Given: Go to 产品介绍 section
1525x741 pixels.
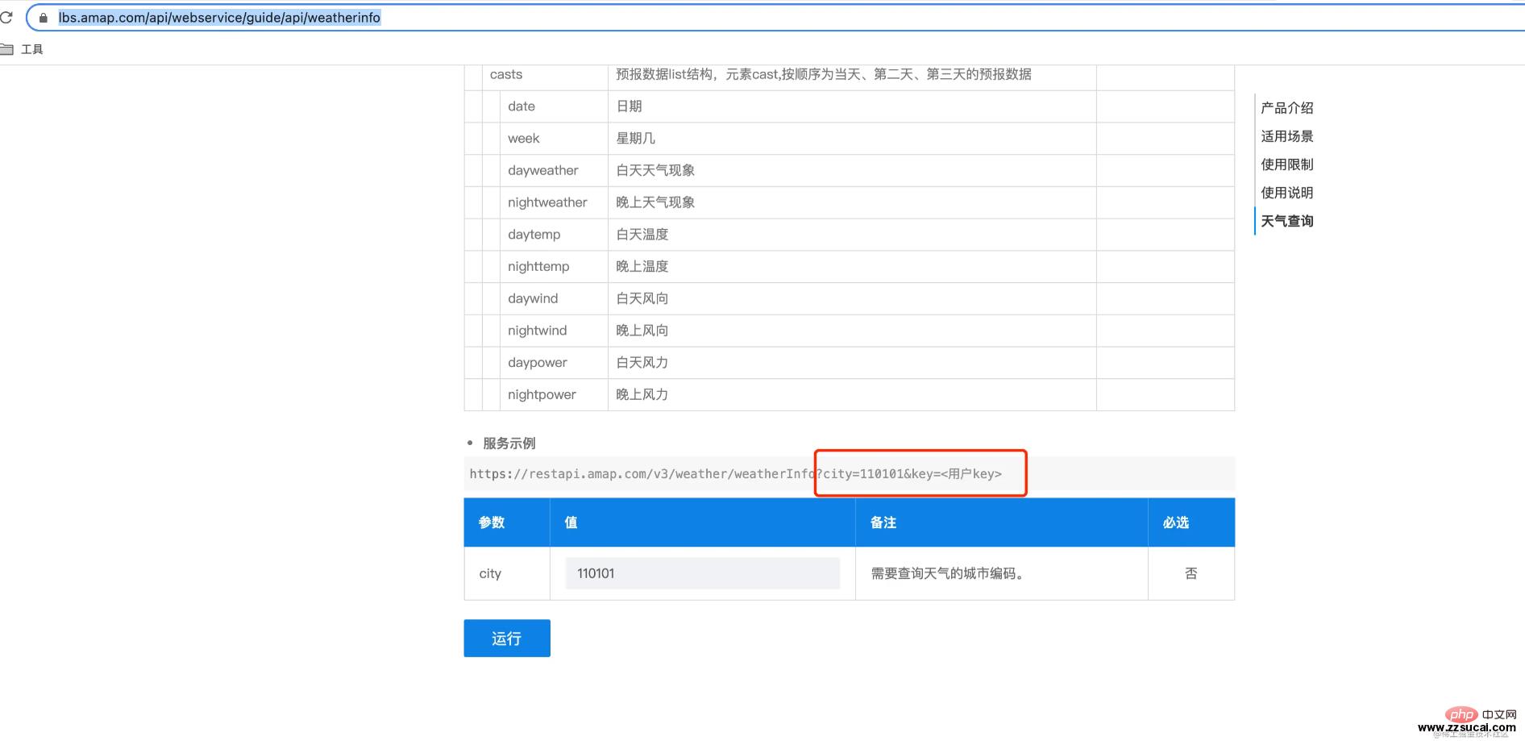Looking at the screenshot, I should [x=1287, y=107].
